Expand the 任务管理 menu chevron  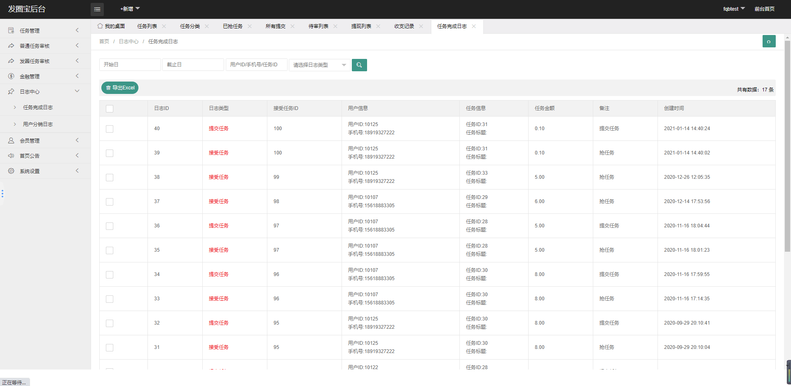coord(77,30)
